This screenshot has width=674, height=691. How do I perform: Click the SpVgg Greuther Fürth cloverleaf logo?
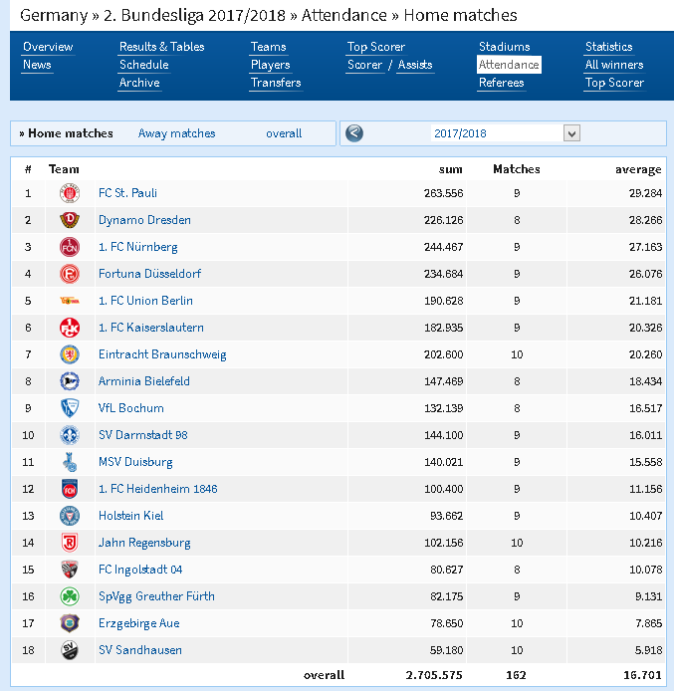coord(70,596)
